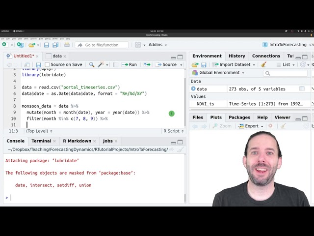The image size is (314, 236).
Task: Open the workspace panes dropdown arrow
Action: [144, 45]
